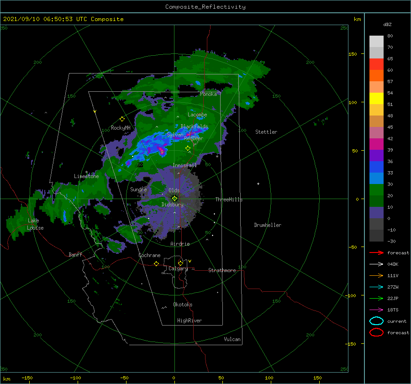Click the current legend text
The height and width of the screenshot is (384, 411).
click(397, 321)
